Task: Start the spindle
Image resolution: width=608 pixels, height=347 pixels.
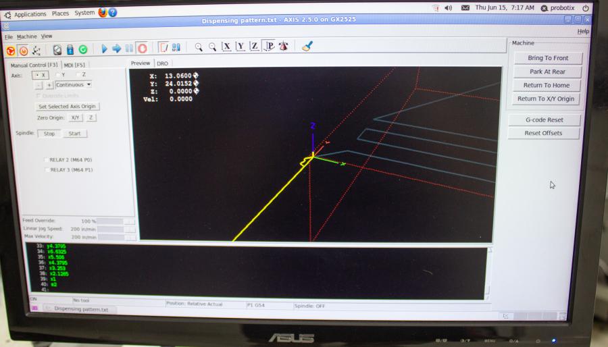Action: [74, 134]
